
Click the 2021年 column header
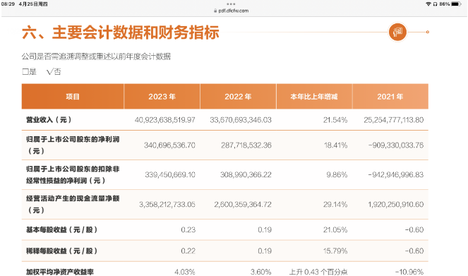[x=390, y=97]
